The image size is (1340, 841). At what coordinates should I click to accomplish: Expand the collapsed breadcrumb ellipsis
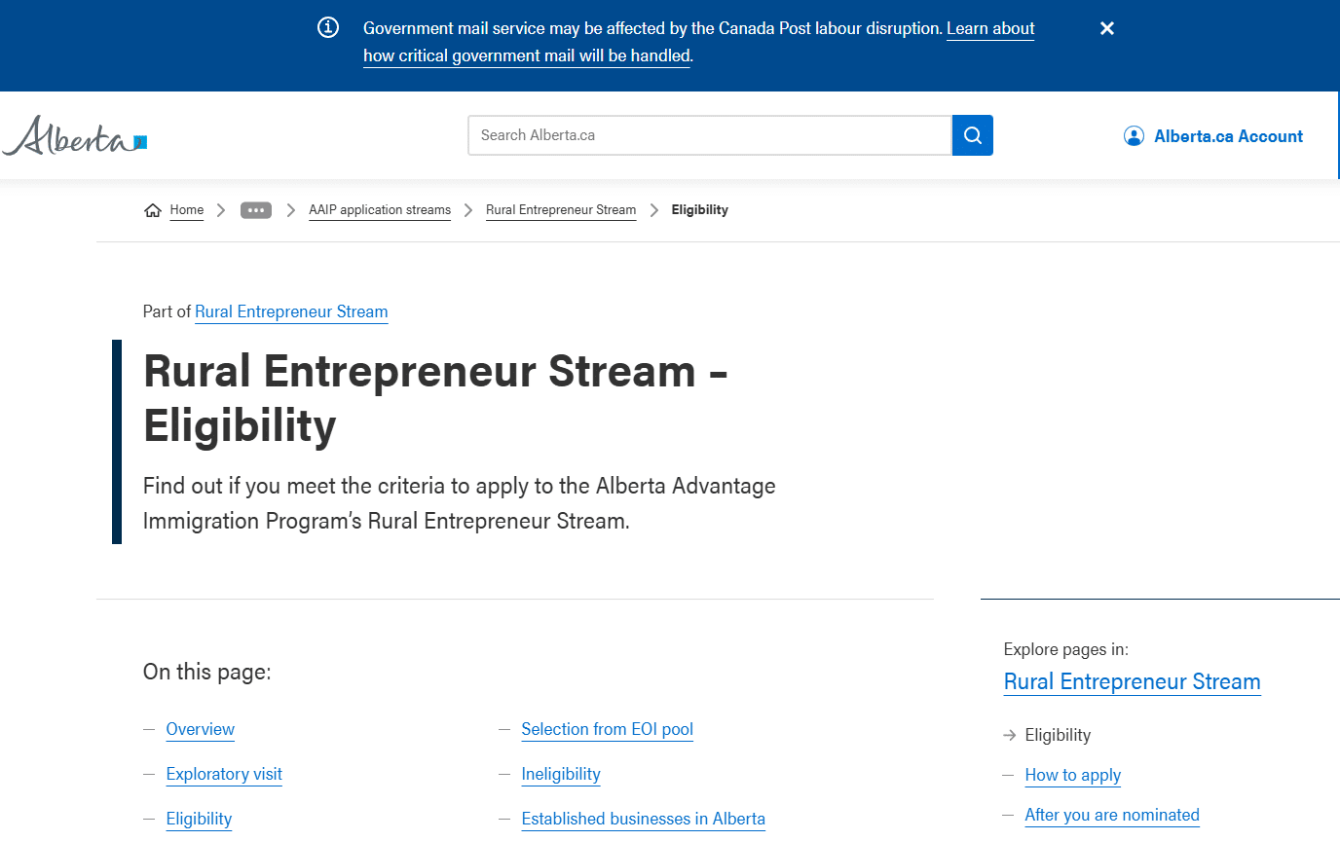256,210
